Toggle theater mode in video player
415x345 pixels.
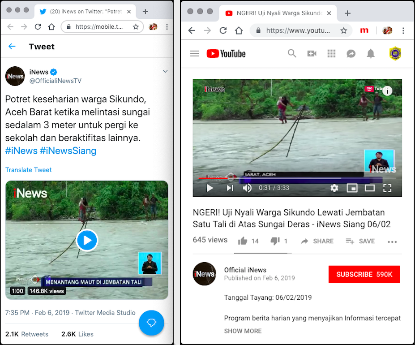click(369, 188)
